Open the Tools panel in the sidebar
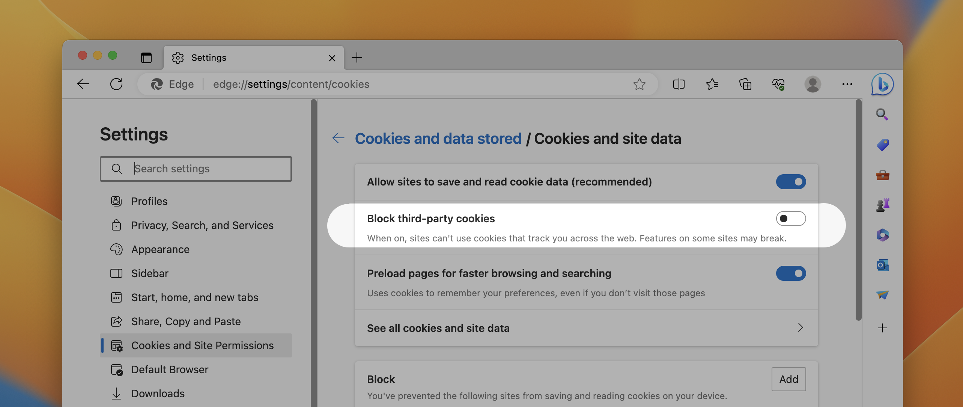 click(x=883, y=175)
